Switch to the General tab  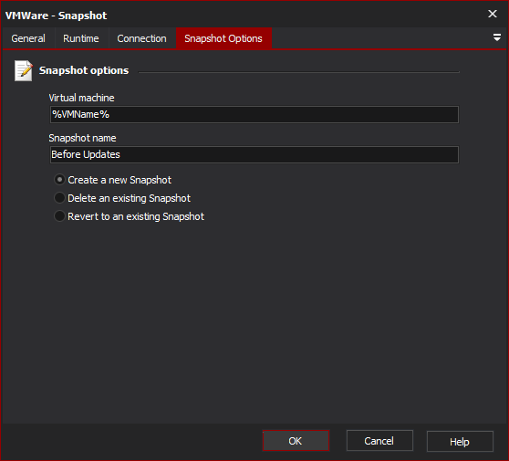click(x=28, y=38)
